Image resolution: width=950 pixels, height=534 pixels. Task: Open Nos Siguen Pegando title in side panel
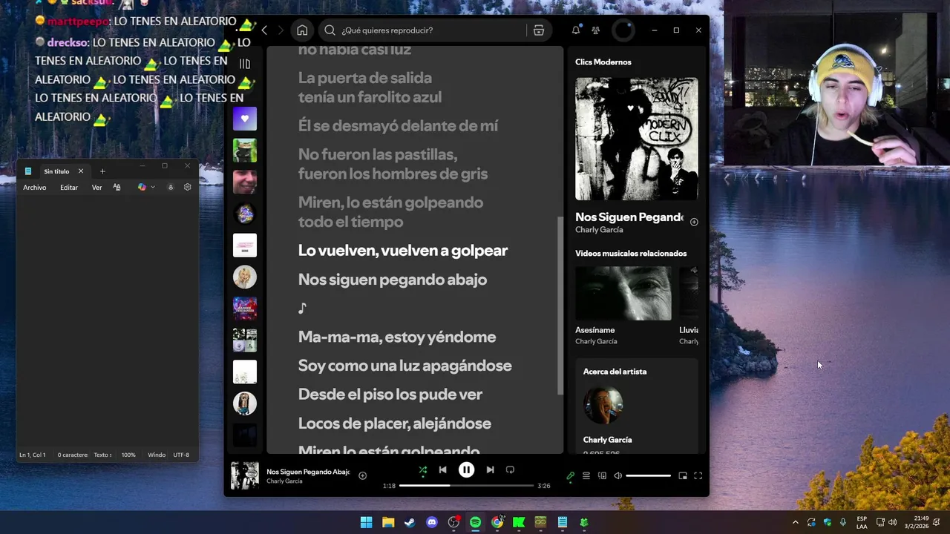pos(629,217)
